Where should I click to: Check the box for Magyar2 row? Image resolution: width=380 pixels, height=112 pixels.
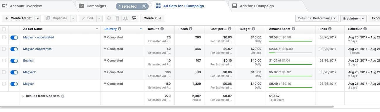(4, 72)
